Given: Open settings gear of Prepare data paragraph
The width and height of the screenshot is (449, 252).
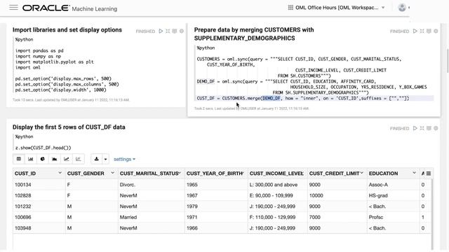Looking at the screenshot, I should tap(436, 31).
